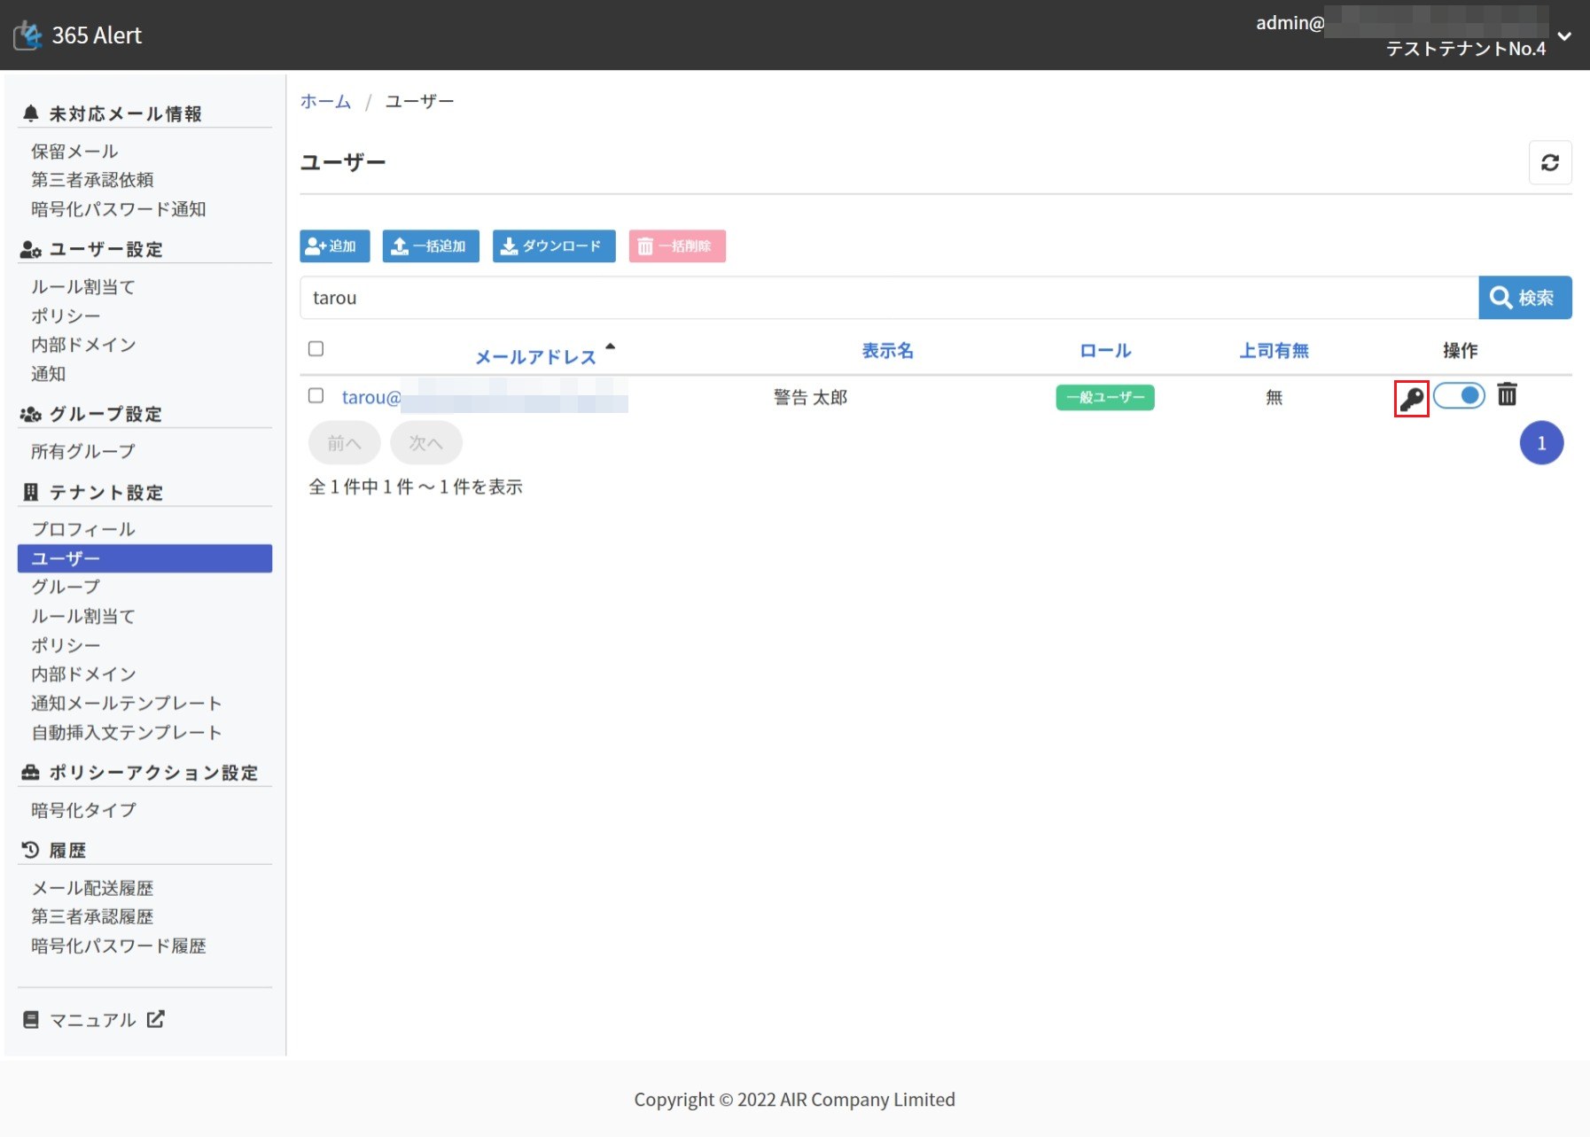Open メール配送履歴 in the sidebar
1590x1137 pixels.
(x=92, y=888)
